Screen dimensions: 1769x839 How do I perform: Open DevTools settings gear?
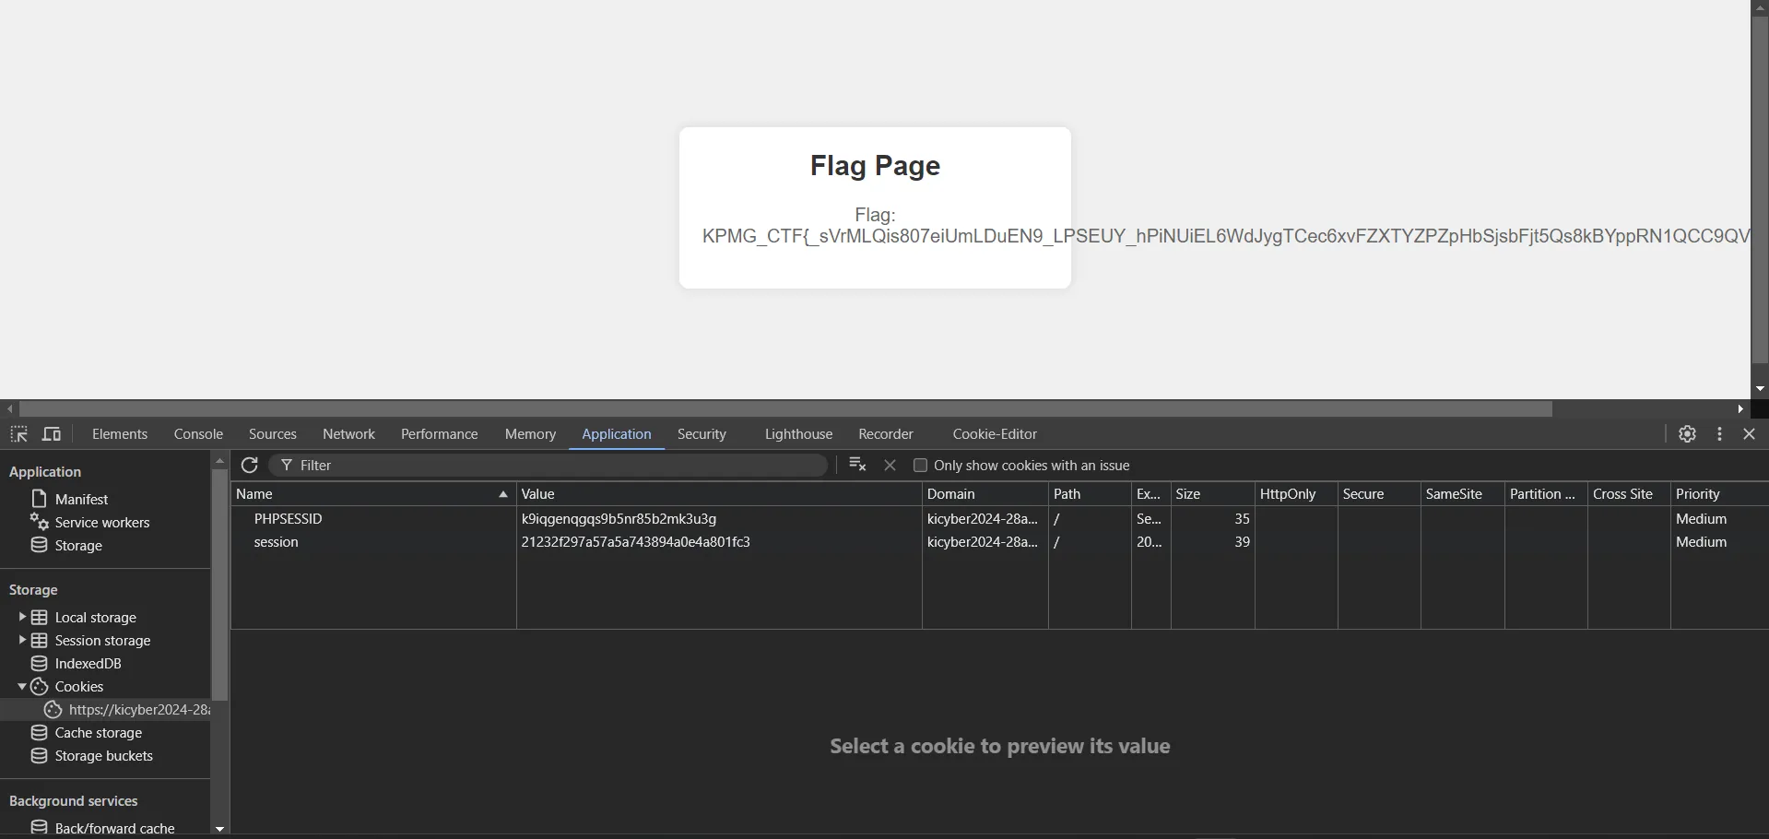[x=1687, y=434]
